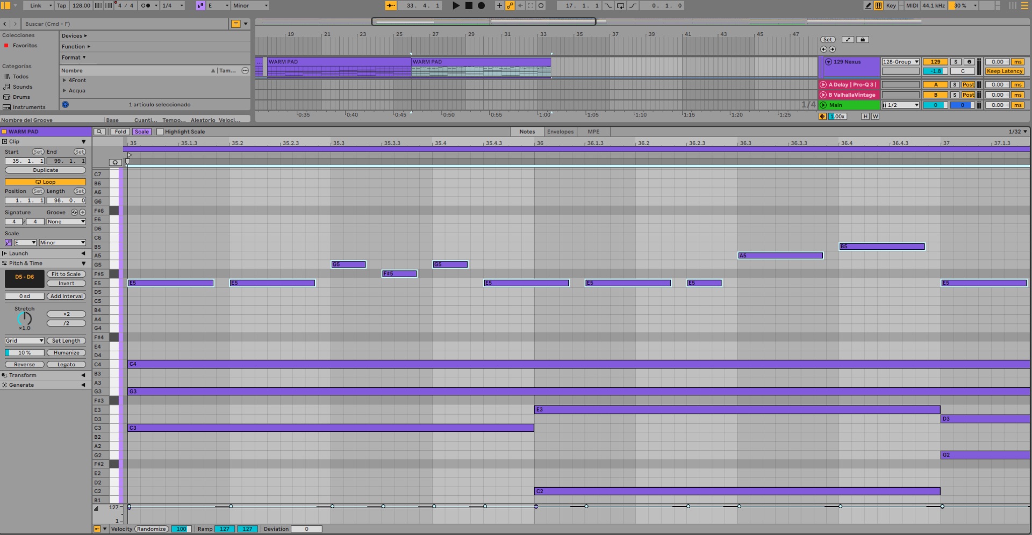This screenshot has width=1032, height=535.
Task: Enable the Draw Mode pencil
Action: coord(868,5)
